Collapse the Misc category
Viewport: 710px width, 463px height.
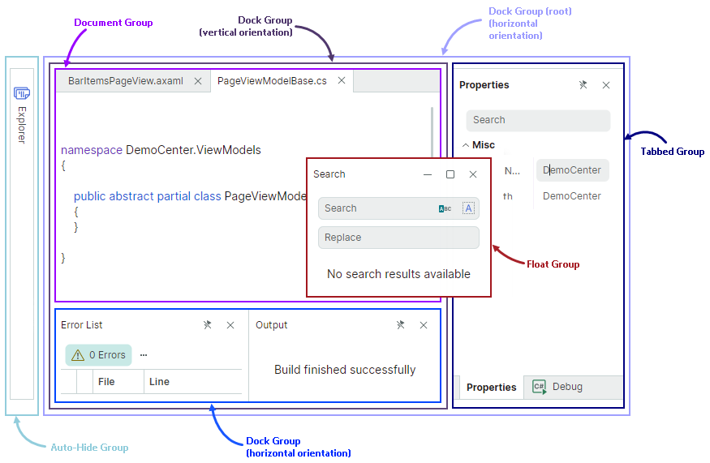tap(466, 145)
